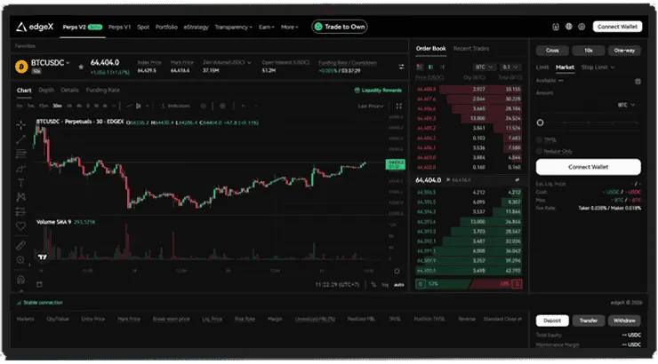Toggle auto scale on chart
Viewport: 658px width, 364px height.
click(x=398, y=285)
